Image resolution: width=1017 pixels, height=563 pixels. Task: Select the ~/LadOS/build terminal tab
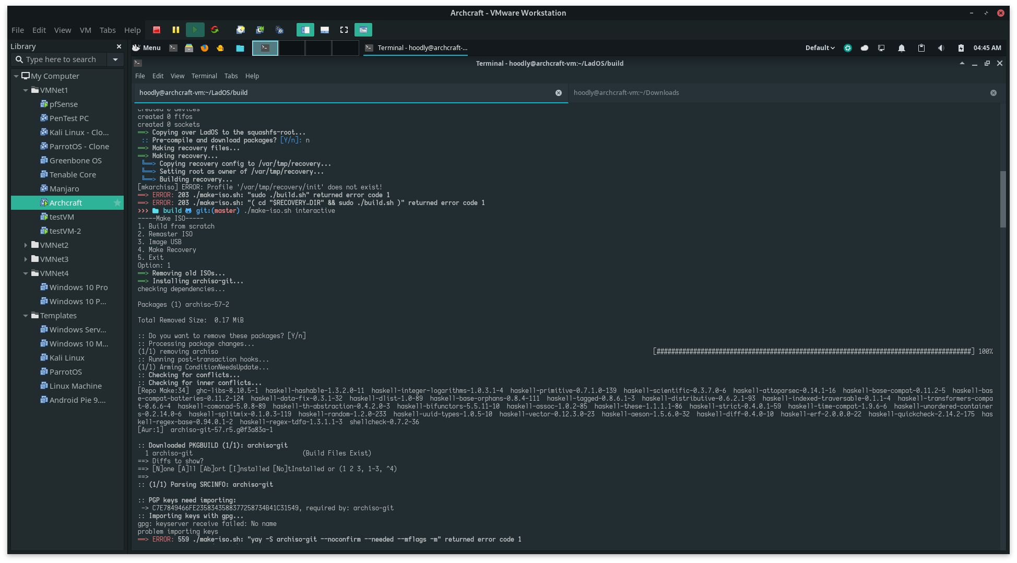(x=350, y=92)
